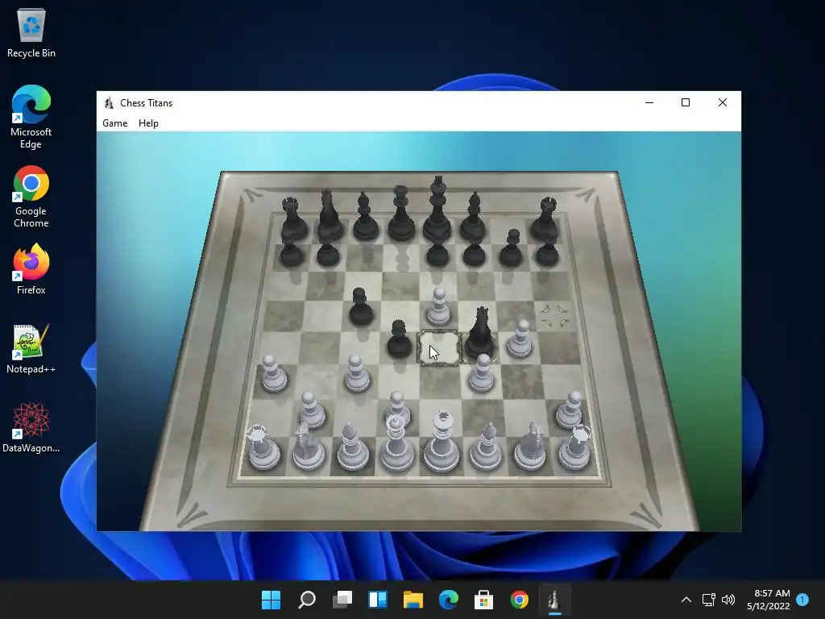Select the Notepad++ desktop shortcut

coord(31,348)
